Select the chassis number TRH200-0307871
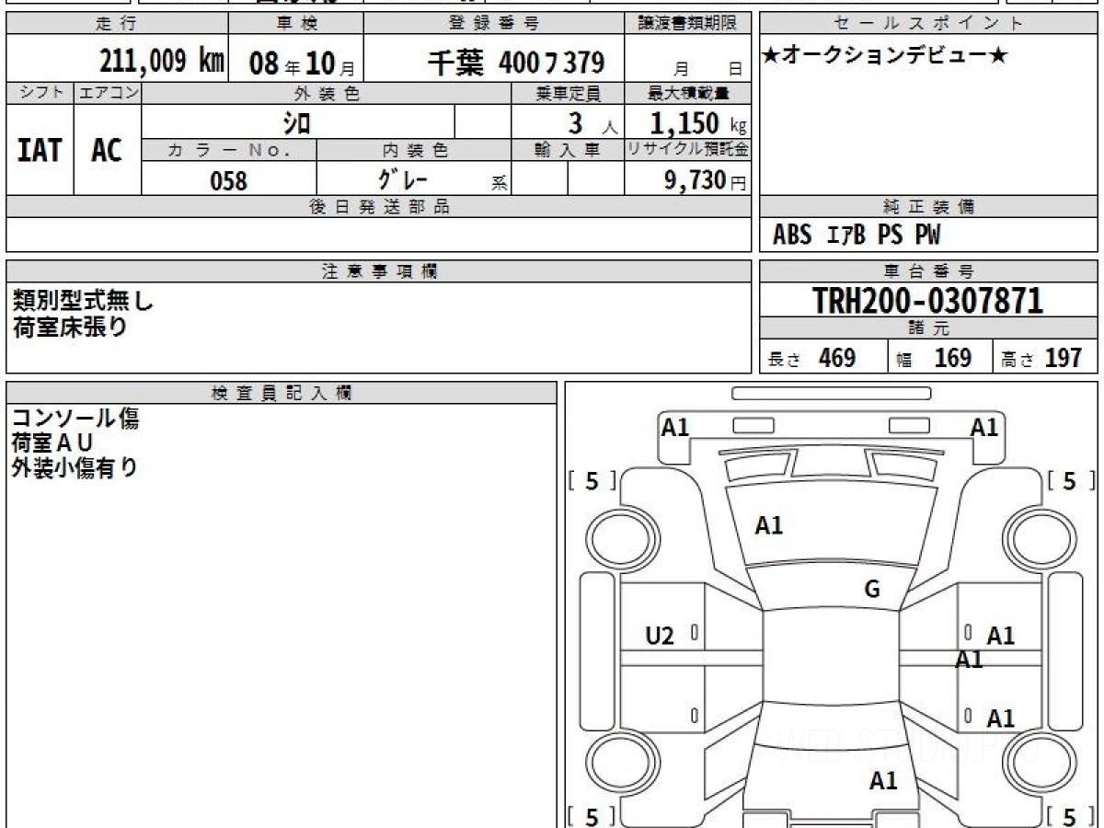This screenshot has width=1104, height=828. coord(928,300)
